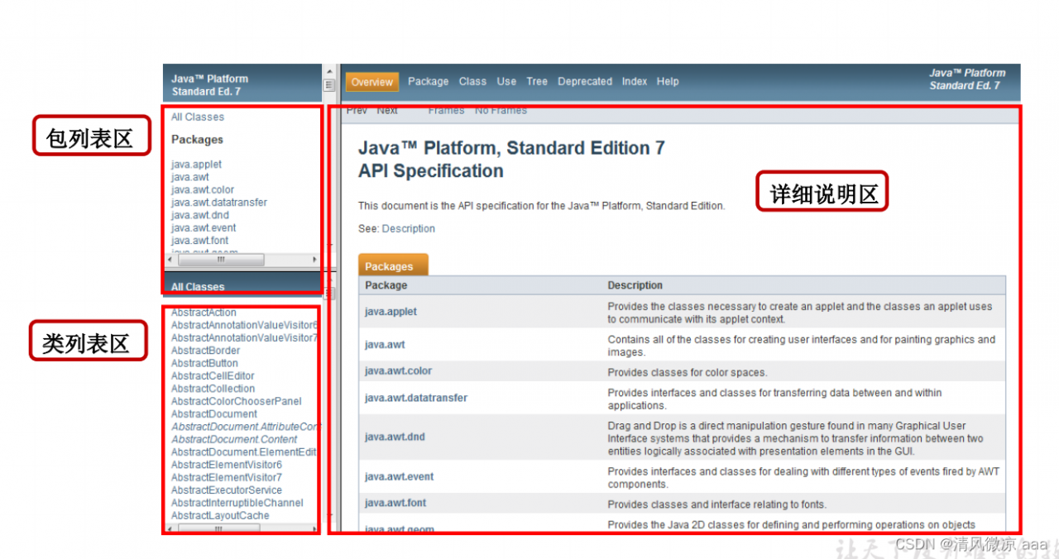The width and height of the screenshot is (1059, 559).
Task: Click the Package column header
Action: click(x=386, y=285)
